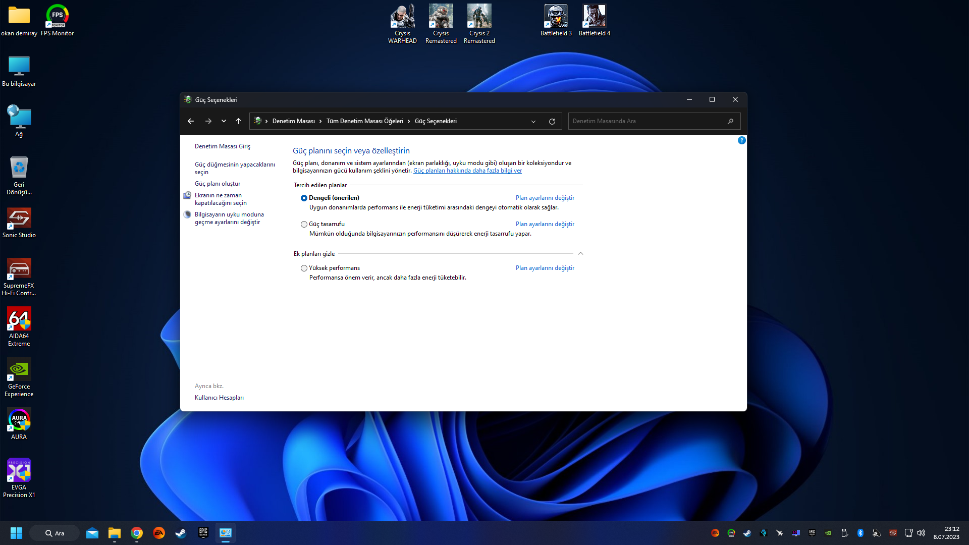
Task: Click Steam icon in the taskbar
Action: pos(181,533)
